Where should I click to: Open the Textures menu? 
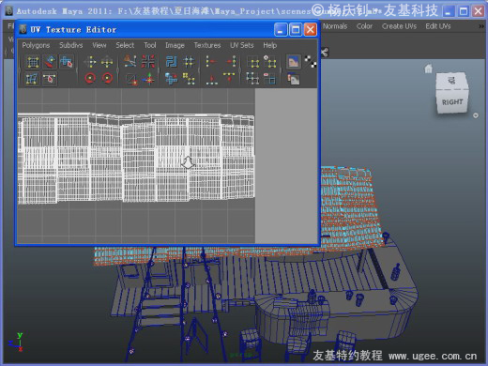click(x=207, y=45)
